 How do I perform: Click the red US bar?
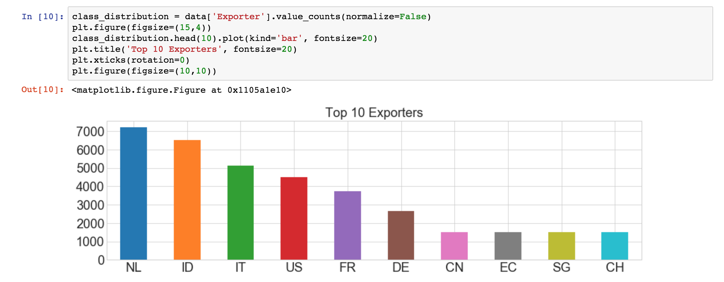(x=294, y=218)
